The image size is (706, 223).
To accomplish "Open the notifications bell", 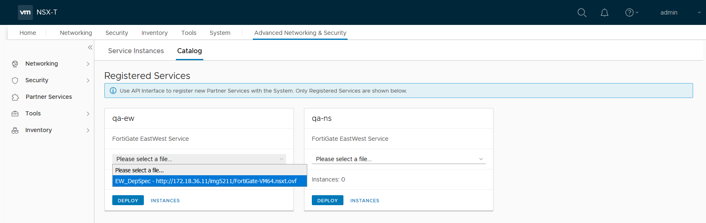I will [x=605, y=13].
